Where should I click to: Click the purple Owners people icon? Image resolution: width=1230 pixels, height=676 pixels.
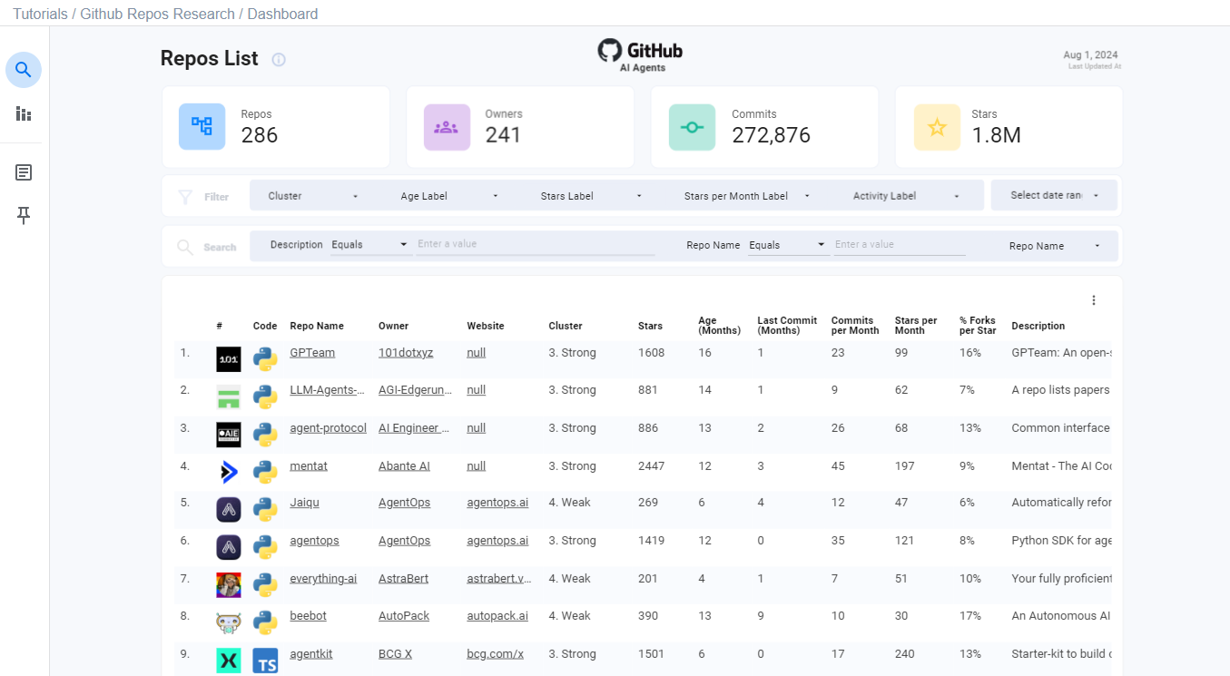[x=447, y=127]
